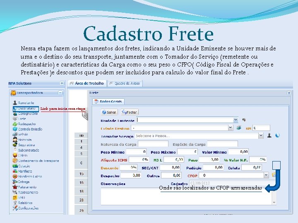Expand the Cidade Destino dropdown
This screenshot has width=298, height=223.
(x=231, y=128)
